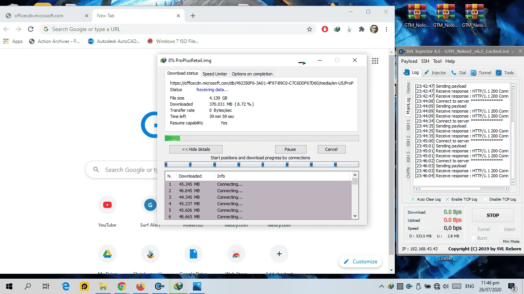Switch to Firefox in the taskbar
524x294 pixels.
point(140,286)
